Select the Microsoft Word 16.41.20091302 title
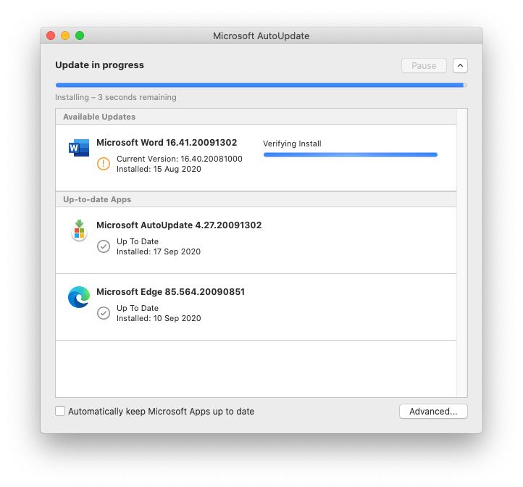The image size is (523, 487). coord(167,143)
